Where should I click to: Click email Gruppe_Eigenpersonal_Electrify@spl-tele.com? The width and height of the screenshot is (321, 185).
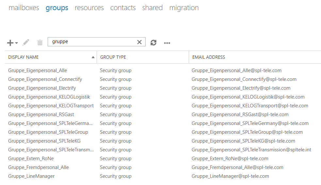click(241, 88)
